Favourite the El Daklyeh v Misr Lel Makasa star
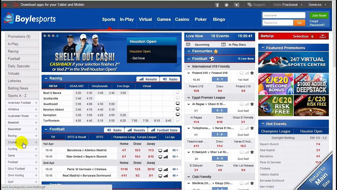Viewport: 337px width, 190px height. tap(252, 152)
